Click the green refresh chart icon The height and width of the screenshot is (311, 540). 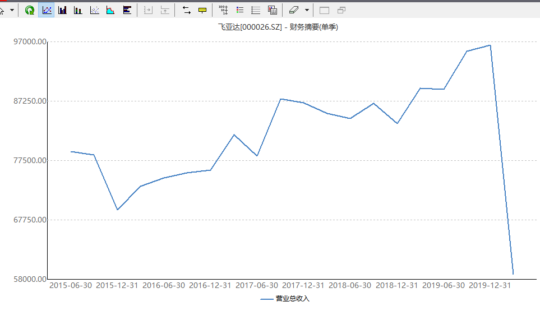point(30,10)
